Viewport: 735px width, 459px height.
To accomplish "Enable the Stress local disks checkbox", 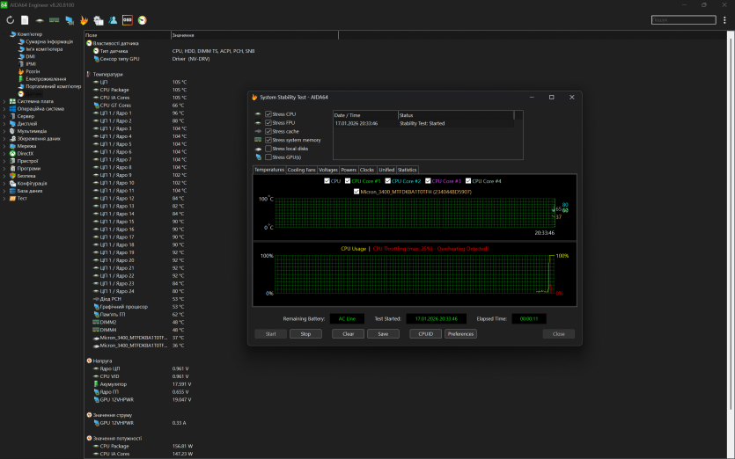I will click(x=268, y=149).
